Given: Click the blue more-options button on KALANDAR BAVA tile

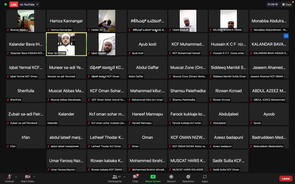Looking at the screenshot, I should [x=286, y=36].
